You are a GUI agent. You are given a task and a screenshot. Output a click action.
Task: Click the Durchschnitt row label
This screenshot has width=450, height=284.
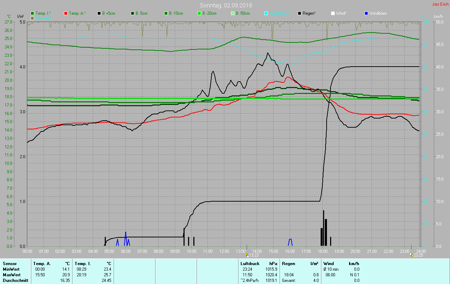[x=15, y=280]
